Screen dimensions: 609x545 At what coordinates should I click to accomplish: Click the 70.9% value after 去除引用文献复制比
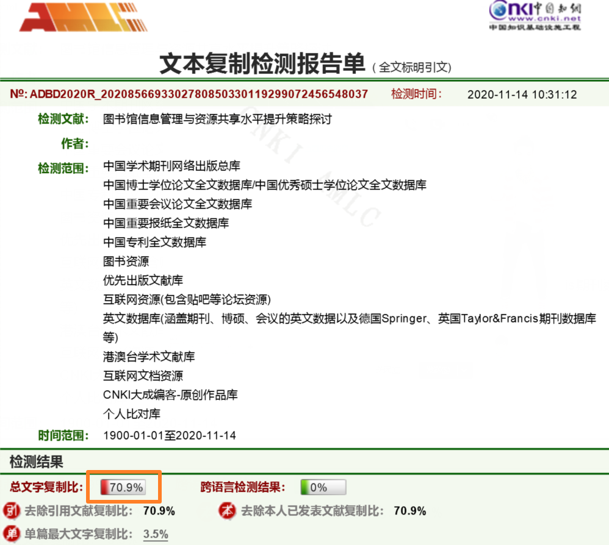159,511
